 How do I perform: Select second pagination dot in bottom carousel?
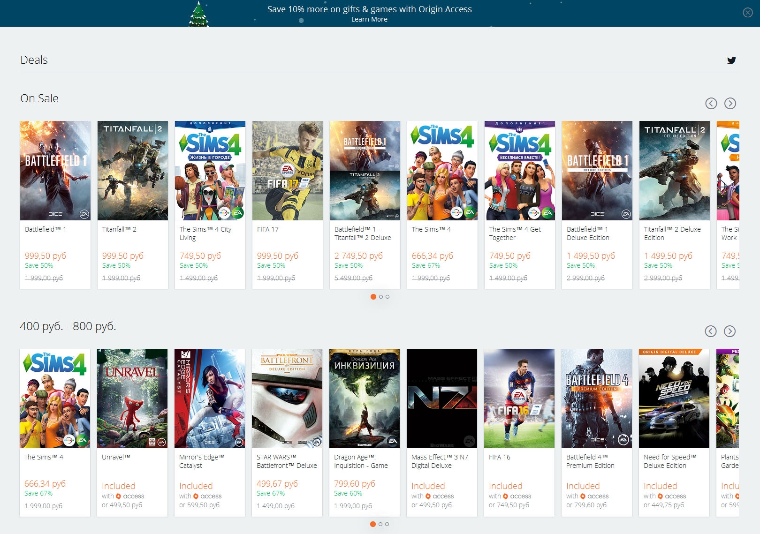pyautogui.click(x=380, y=524)
